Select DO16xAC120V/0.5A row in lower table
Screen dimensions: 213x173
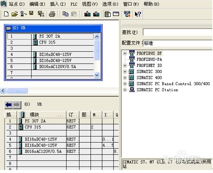point(62,152)
